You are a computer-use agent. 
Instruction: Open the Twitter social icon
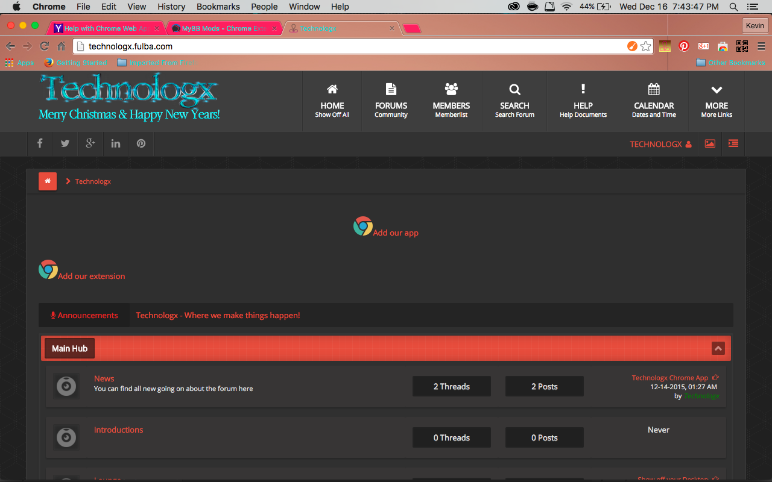tap(65, 144)
